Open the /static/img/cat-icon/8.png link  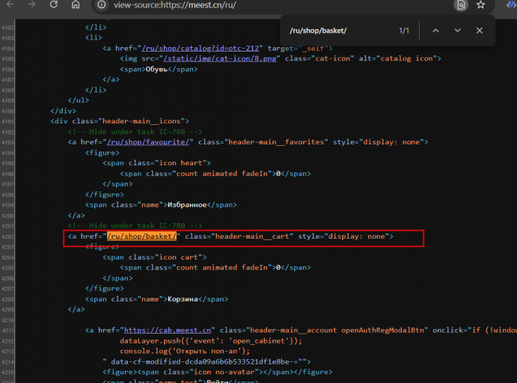tap(220, 58)
